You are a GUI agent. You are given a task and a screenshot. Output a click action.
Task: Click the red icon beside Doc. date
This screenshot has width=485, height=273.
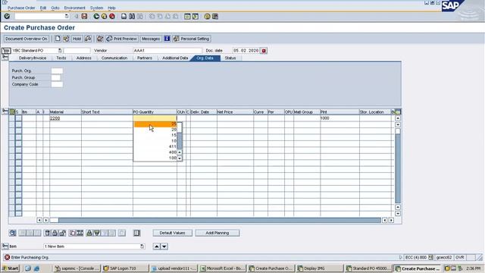coord(264,51)
